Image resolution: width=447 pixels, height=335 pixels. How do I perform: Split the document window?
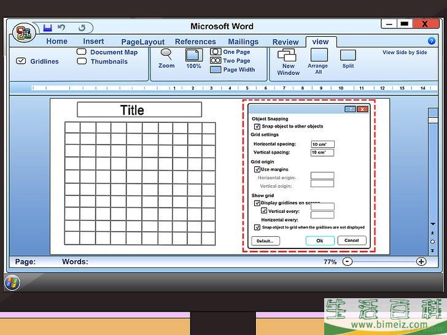click(x=348, y=55)
